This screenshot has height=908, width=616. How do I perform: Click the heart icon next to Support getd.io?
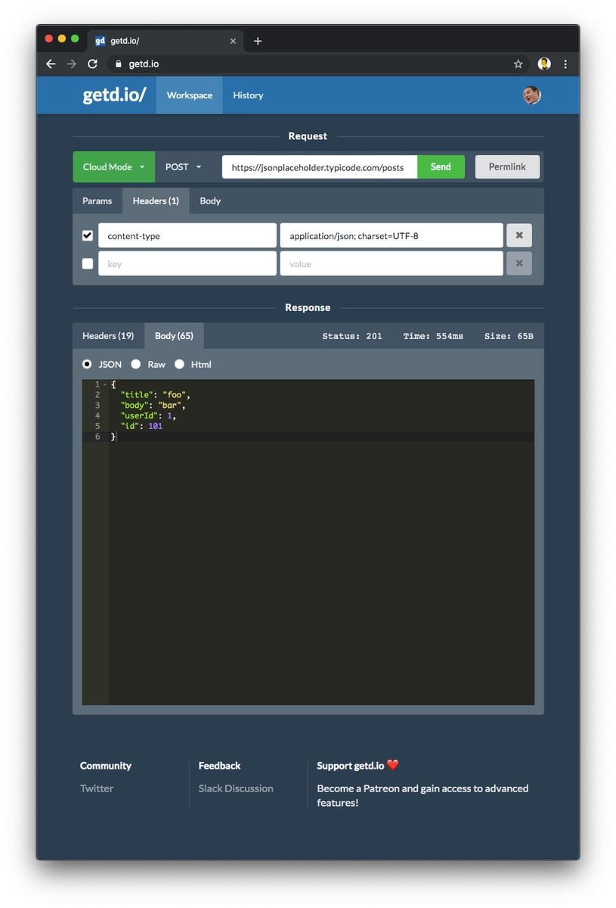(395, 765)
